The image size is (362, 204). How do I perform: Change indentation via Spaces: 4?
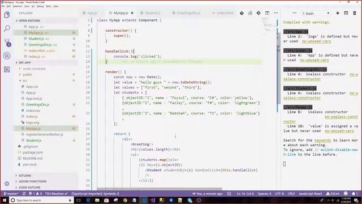click(264, 194)
